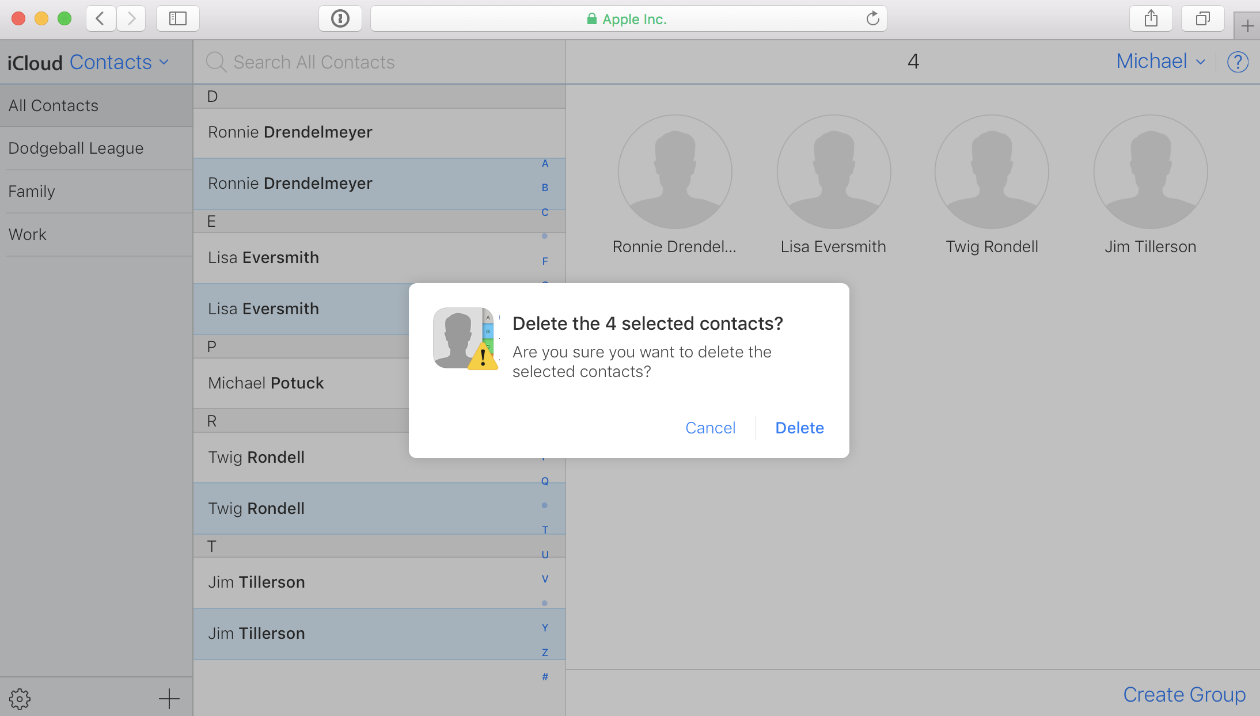Select Michael Potuck in the list
Viewport: 1260px width, 716px height.
(301, 383)
